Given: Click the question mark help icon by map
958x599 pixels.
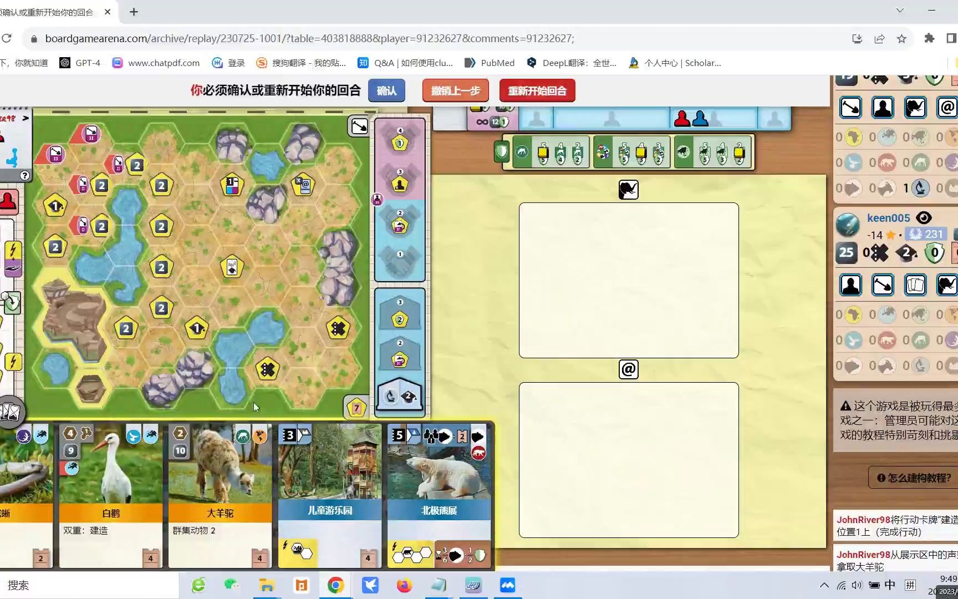Looking at the screenshot, I should pos(24,176).
